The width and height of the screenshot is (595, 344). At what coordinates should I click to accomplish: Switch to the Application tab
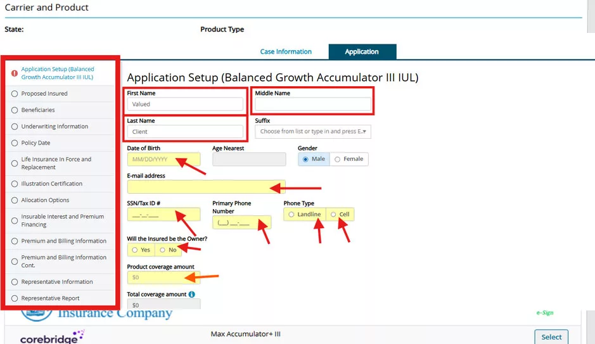click(x=362, y=52)
